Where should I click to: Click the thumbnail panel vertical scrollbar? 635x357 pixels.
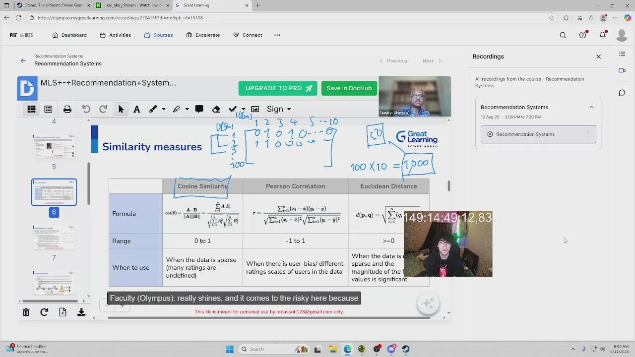click(89, 183)
